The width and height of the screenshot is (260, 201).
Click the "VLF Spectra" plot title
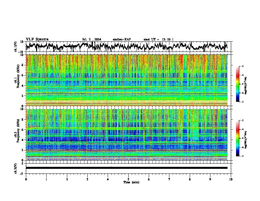click(x=37, y=39)
